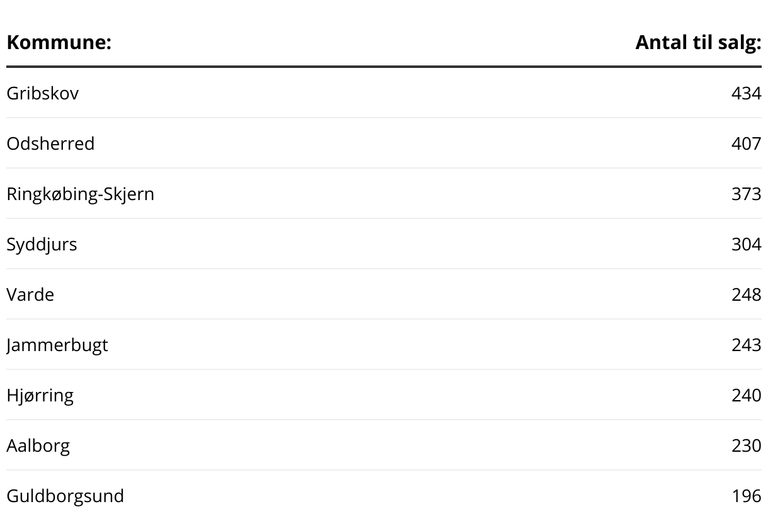The height and width of the screenshot is (526, 768).
Task: Select the value 304 for Syddjurs
Action: tap(747, 244)
